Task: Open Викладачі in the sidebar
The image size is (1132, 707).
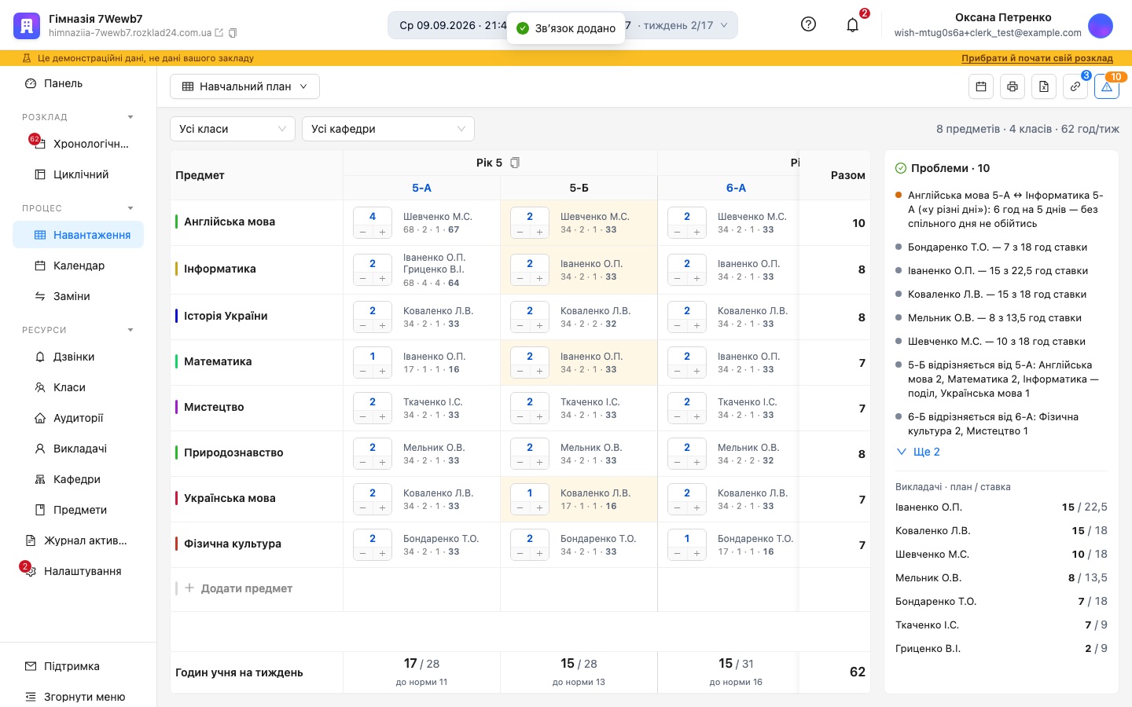Action: pos(79,449)
